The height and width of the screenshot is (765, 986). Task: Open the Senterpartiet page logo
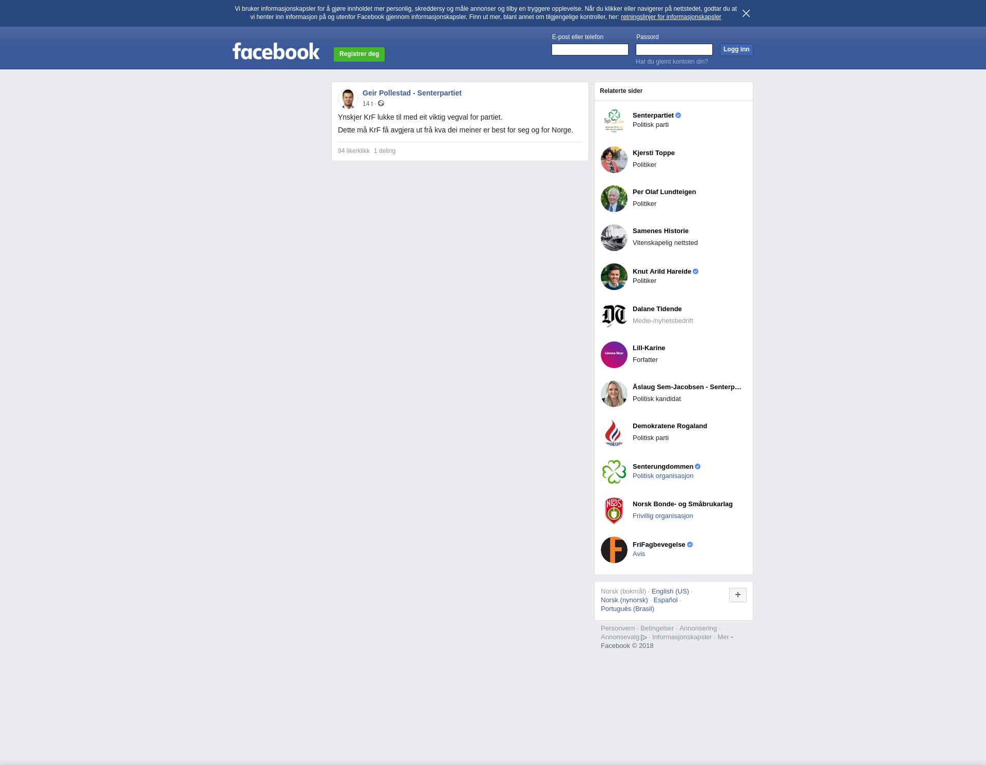click(x=614, y=121)
